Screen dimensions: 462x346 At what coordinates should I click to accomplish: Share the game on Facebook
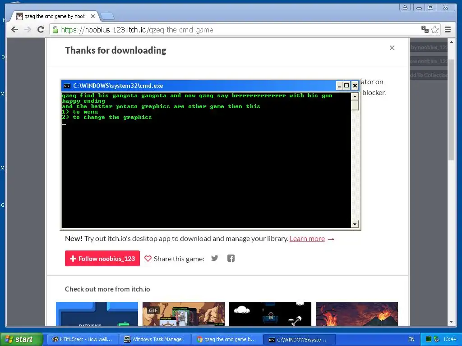(x=231, y=258)
